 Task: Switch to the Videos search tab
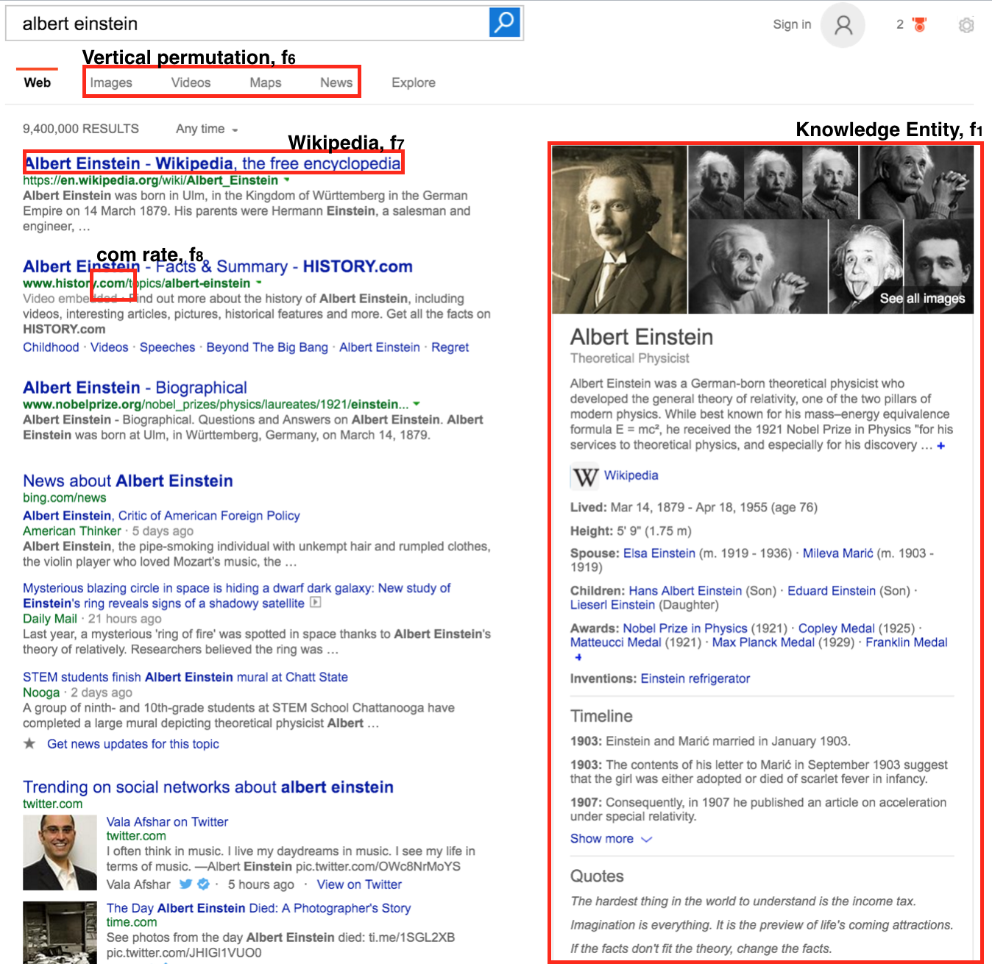pos(191,82)
